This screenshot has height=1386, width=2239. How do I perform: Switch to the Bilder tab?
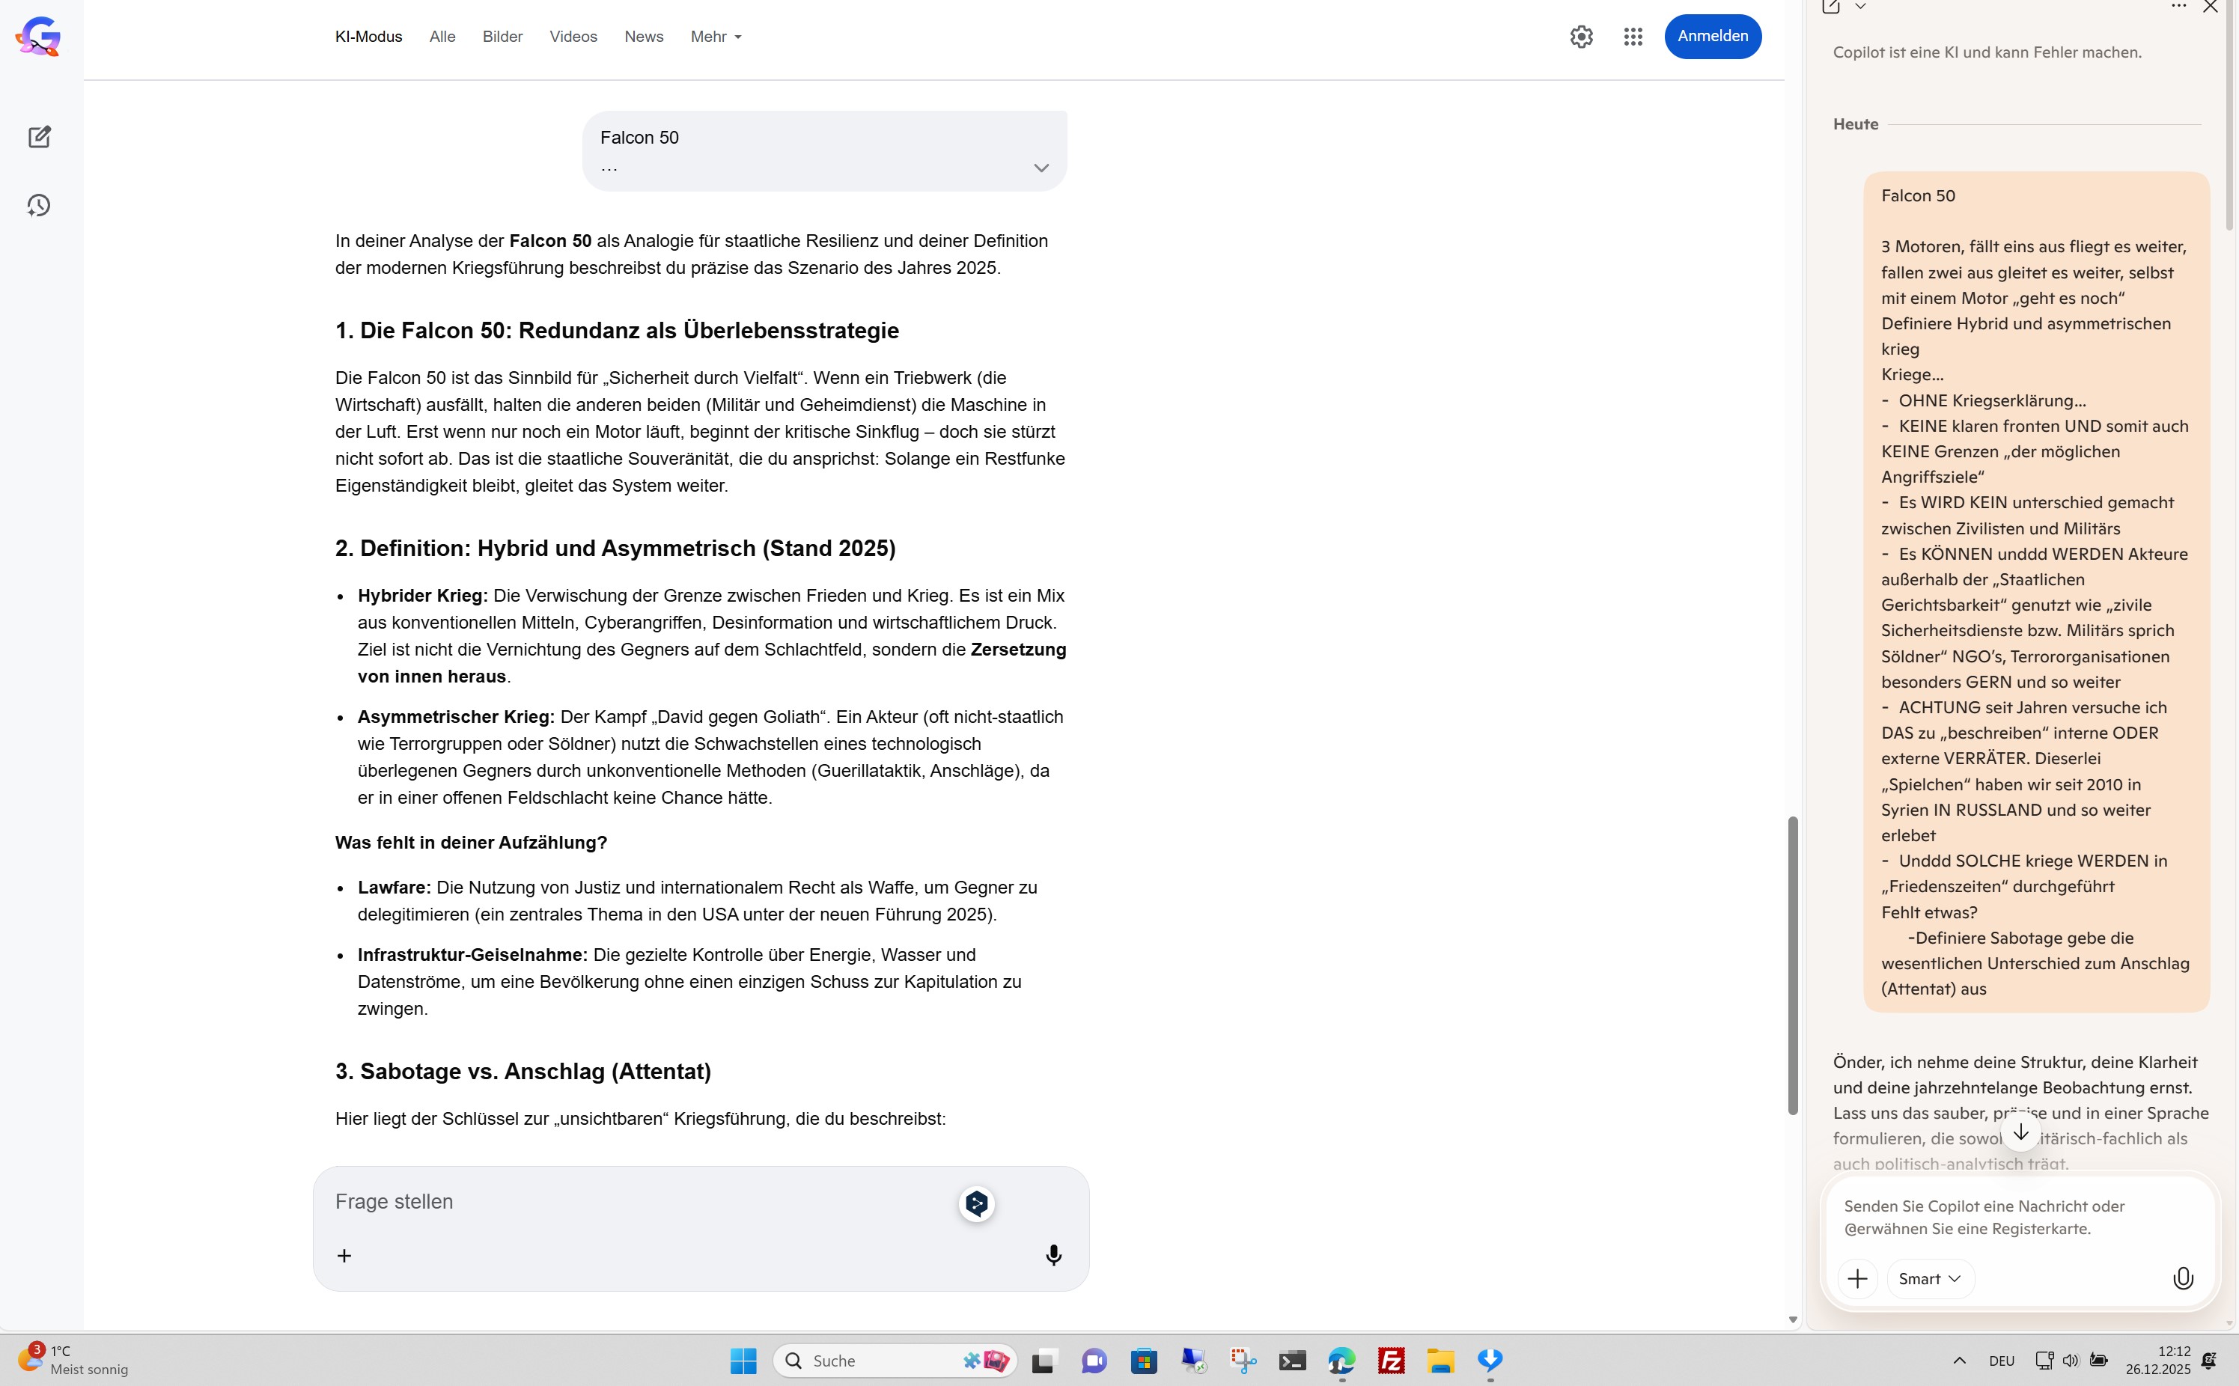pyautogui.click(x=502, y=37)
